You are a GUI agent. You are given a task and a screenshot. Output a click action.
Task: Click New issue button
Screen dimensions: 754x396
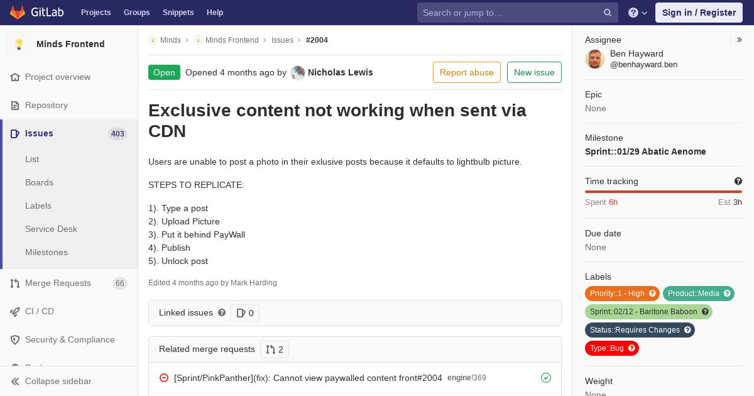[x=534, y=72]
